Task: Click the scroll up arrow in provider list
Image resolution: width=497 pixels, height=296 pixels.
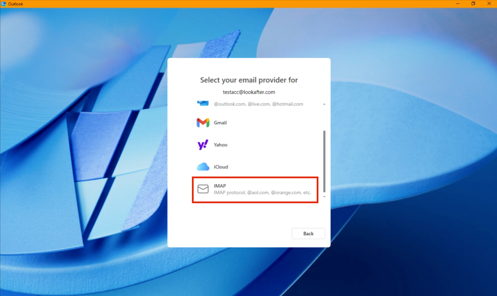Action: [x=324, y=104]
